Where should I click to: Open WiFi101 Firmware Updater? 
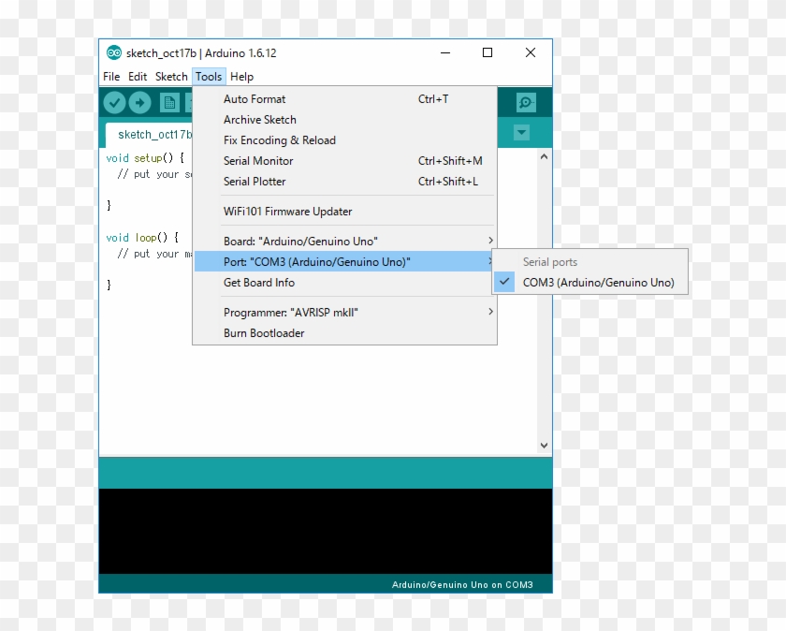click(x=287, y=212)
